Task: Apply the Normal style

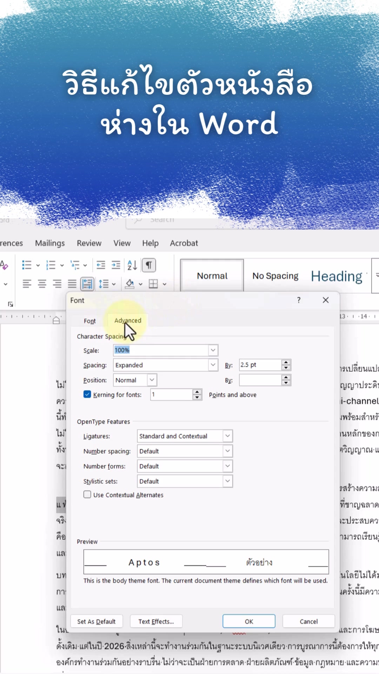Action: 212,276
